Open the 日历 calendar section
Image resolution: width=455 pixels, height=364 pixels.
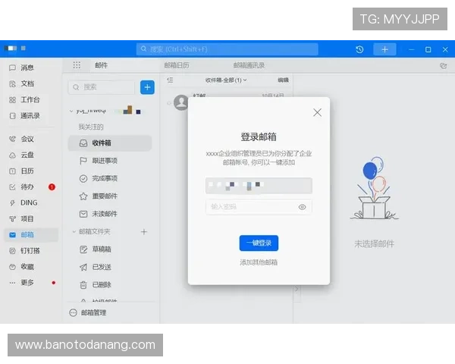tap(22, 171)
